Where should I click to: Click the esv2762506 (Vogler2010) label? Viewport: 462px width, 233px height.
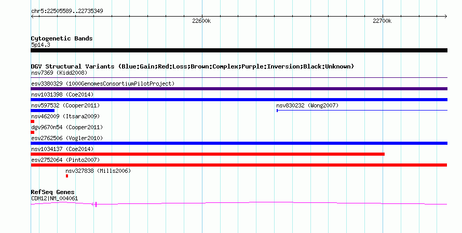click(x=67, y=138)
